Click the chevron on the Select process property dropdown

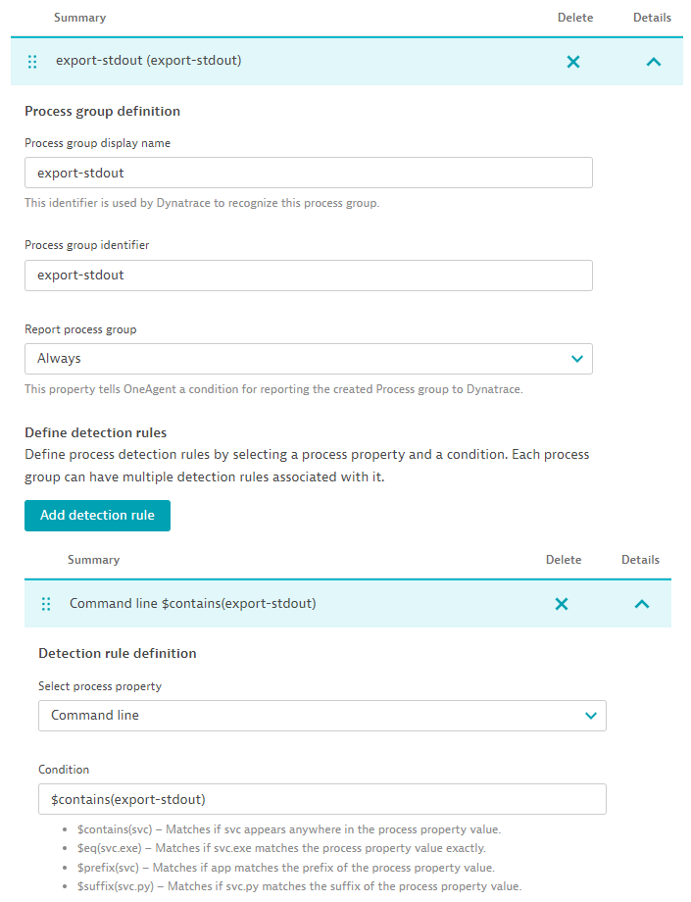pos(591,716)
